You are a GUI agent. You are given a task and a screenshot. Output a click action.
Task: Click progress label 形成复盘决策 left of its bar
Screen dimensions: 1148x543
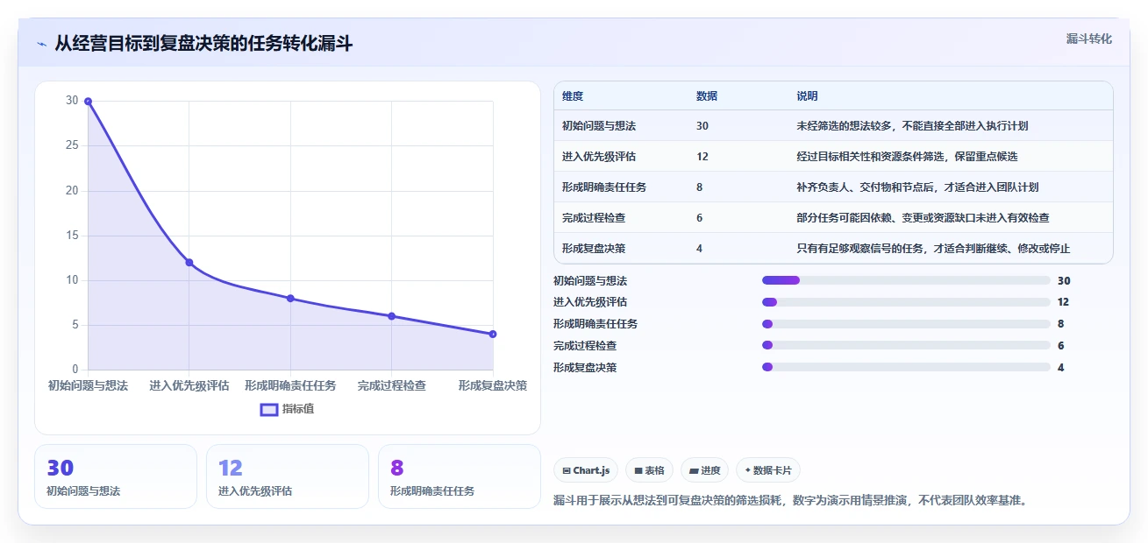(x=585, y=368)
